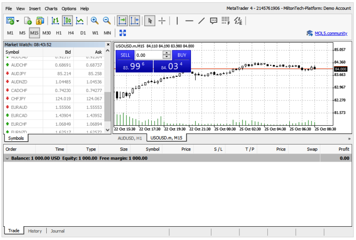
Task: Select the EURCHF symbol row
Action: click(54, 124)
